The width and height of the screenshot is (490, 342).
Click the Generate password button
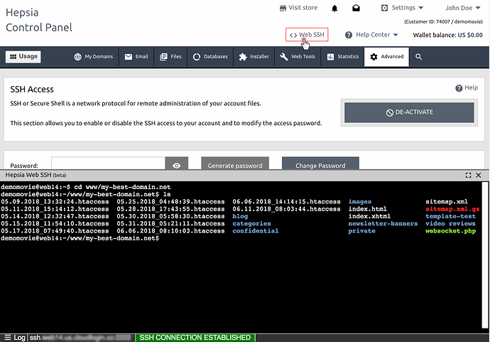[x=235, y=165]
